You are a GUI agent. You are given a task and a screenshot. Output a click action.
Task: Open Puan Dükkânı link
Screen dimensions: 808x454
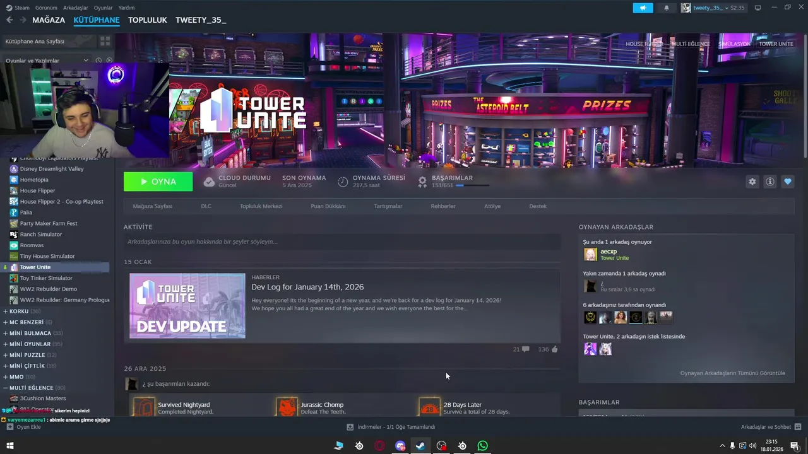click(x=328, y=206)
